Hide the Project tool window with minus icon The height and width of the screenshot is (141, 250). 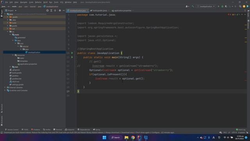(x=64, y=11)
